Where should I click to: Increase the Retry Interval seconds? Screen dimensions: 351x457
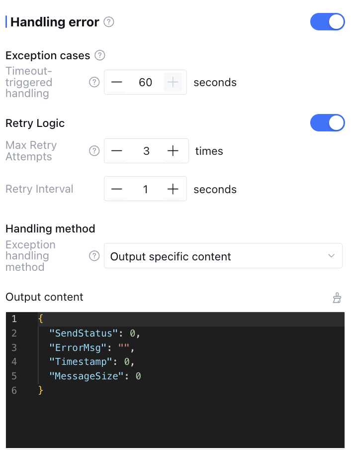click(x=173, y=189)
